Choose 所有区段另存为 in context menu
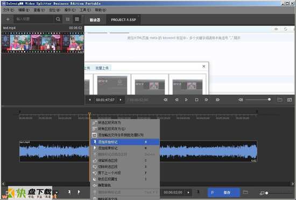The image size is (296, 200). coord(125,128)
